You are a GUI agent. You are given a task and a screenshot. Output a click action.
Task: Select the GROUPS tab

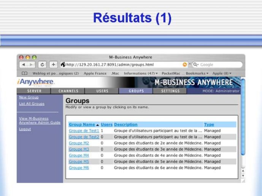[136, 91]
